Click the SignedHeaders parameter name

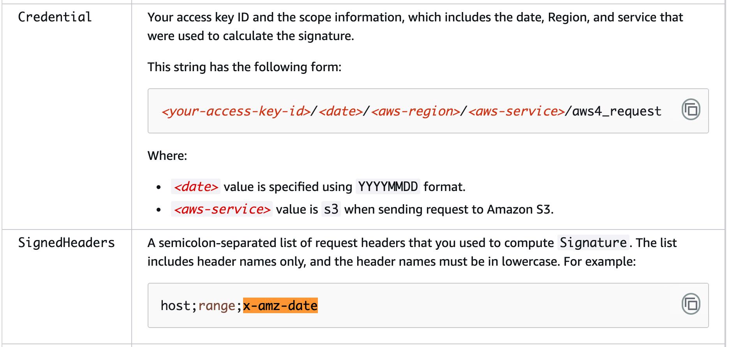(67, 243)
